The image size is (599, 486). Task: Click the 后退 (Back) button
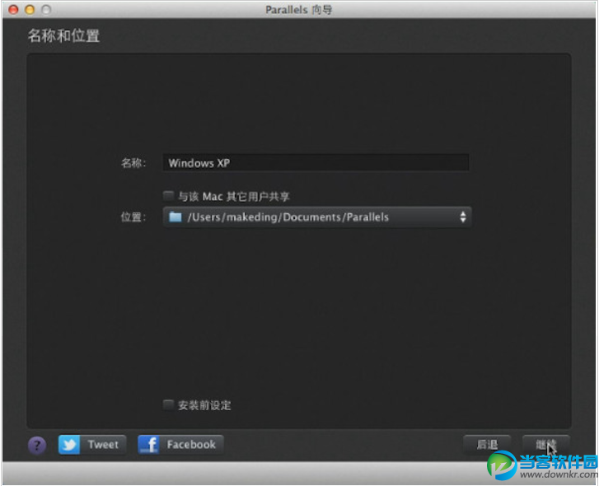(x=487, y=444)
